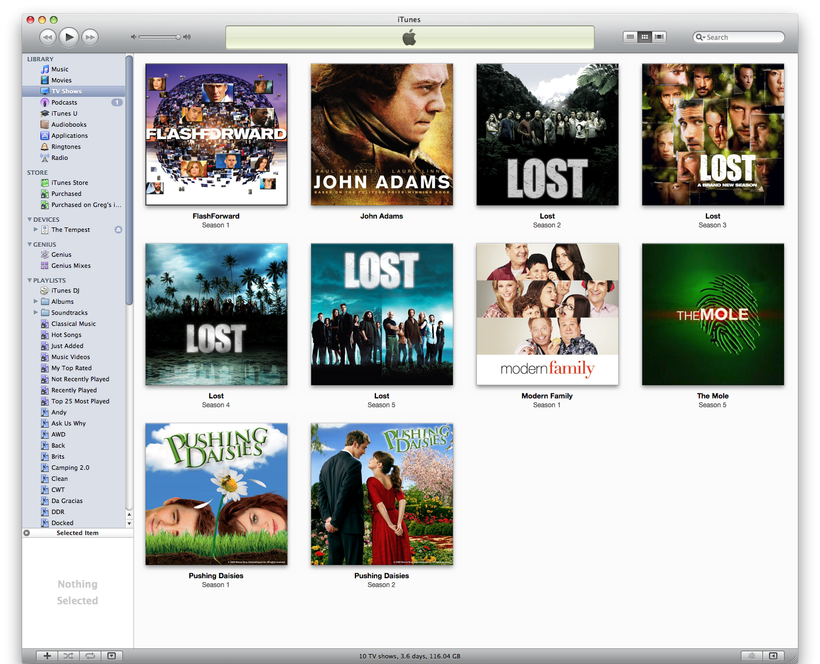
Task: Click the sidebar scroll down arrow
Action: click(x=130, y=523)
